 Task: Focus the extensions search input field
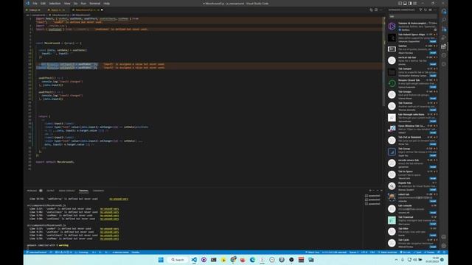[412, 16]
